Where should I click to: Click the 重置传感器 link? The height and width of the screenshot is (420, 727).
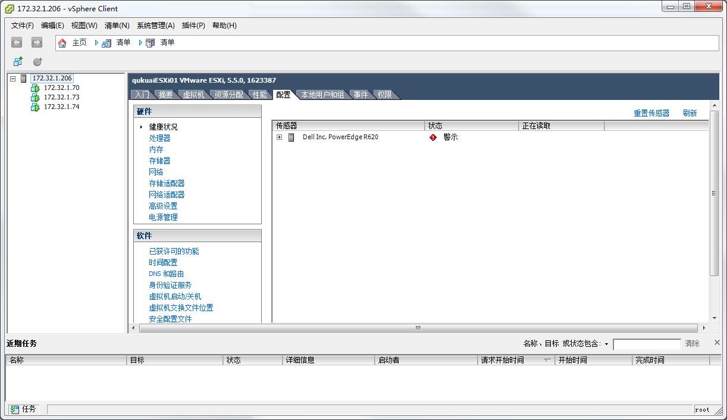point(651,113)
